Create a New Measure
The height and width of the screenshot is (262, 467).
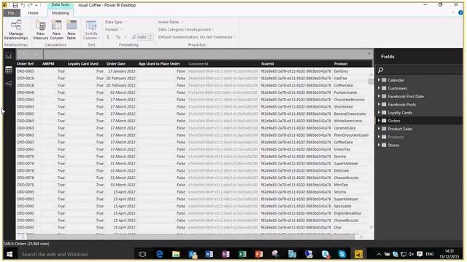point(41,30)
